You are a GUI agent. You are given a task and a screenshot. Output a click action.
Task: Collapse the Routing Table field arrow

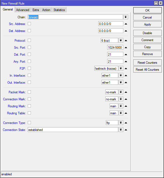click(x=126, y=113)
